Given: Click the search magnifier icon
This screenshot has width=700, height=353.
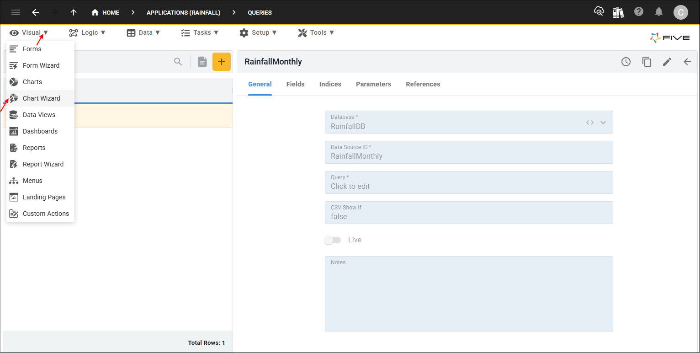Looking at the screenshot, I should [x=178, y=62].
